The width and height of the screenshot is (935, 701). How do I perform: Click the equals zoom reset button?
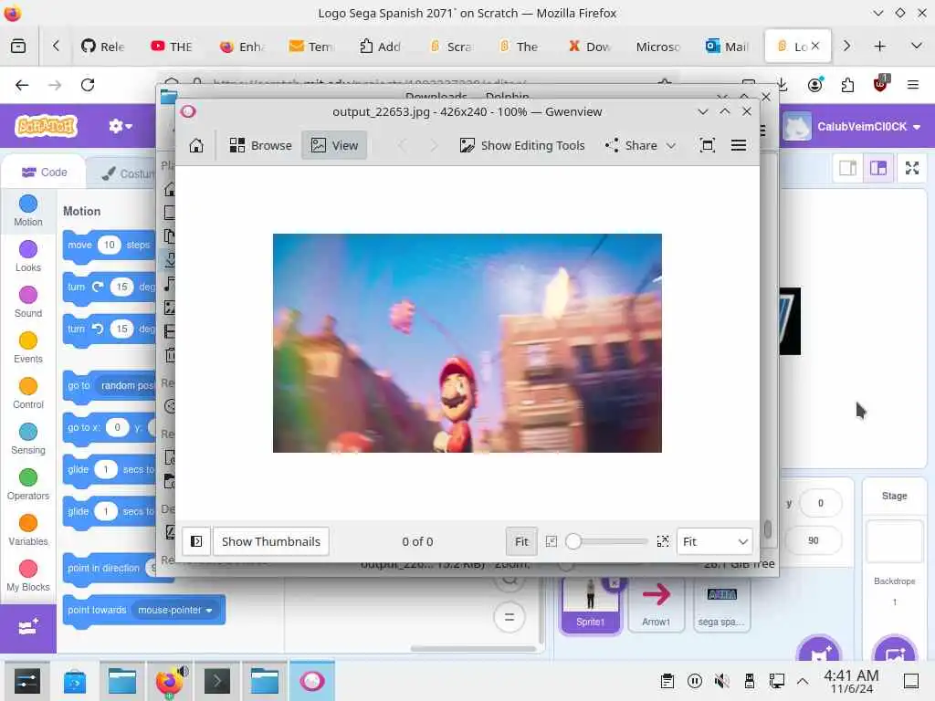(510, 618)
